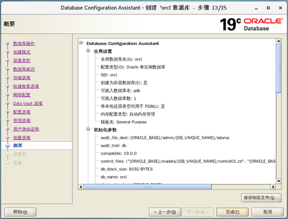
Task: Select the 将本地还原表空间用于 PDB(L) row
Action: 133,106
